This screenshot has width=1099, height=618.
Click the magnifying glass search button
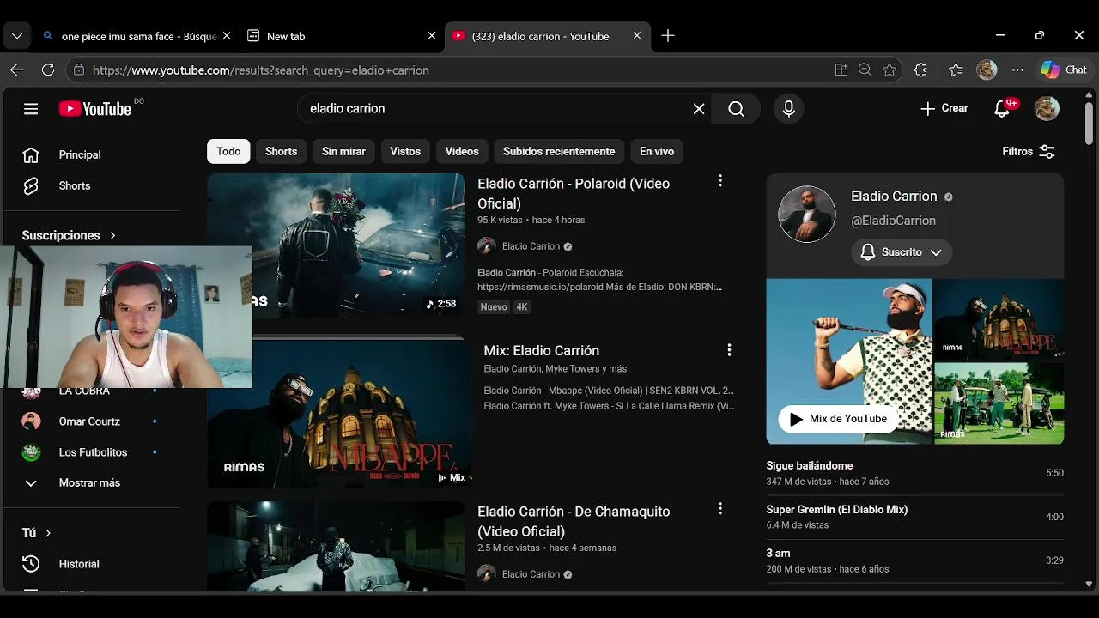[736, 109]
